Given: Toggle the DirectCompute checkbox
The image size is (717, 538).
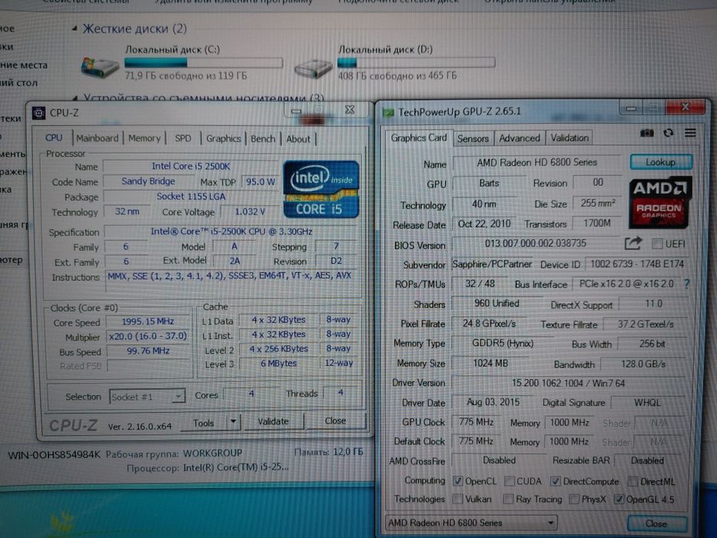Looking at the screenshot, I should point(555,481).
